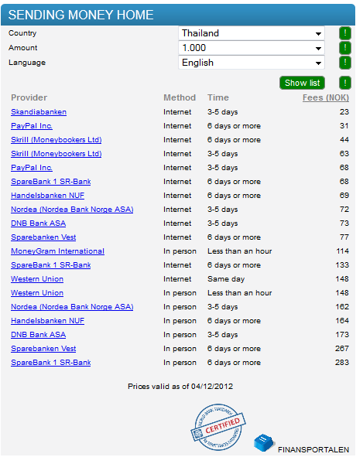Viewport: 363px width, 464px height.
Task: Click the Provider column header
Action: click(x=29, y=97)
